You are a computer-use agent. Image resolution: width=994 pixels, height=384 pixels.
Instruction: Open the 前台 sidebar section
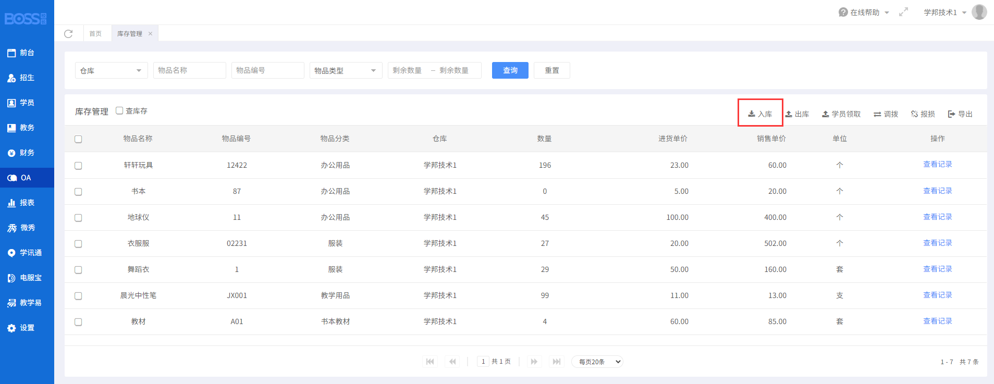click(27, 53)
